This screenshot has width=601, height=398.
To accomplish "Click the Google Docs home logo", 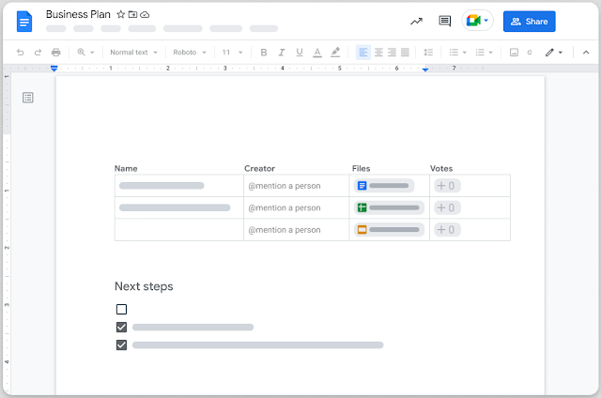I will pyautogui.click(x=24, y=22).
